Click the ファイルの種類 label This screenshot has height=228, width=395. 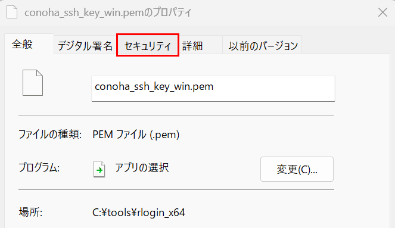(x=50, y=135)
